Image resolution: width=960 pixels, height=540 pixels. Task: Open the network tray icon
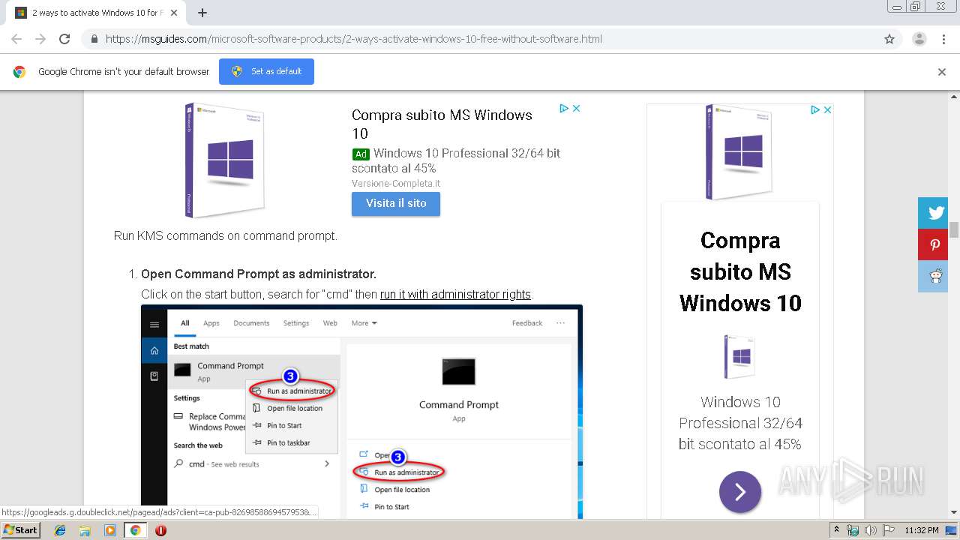[x=853, y=530]
